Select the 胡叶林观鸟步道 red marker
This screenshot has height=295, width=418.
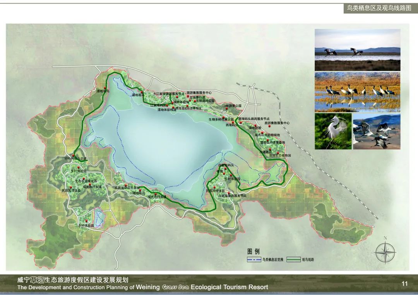point(73,155)
